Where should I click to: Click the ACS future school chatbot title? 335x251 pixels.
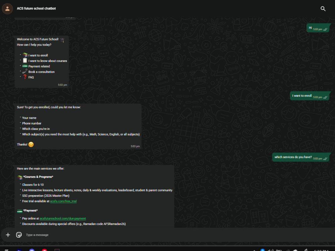pos(36,9)
